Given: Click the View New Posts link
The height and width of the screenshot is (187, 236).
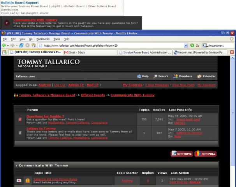Looking at the screenshot, I should 183,85.
